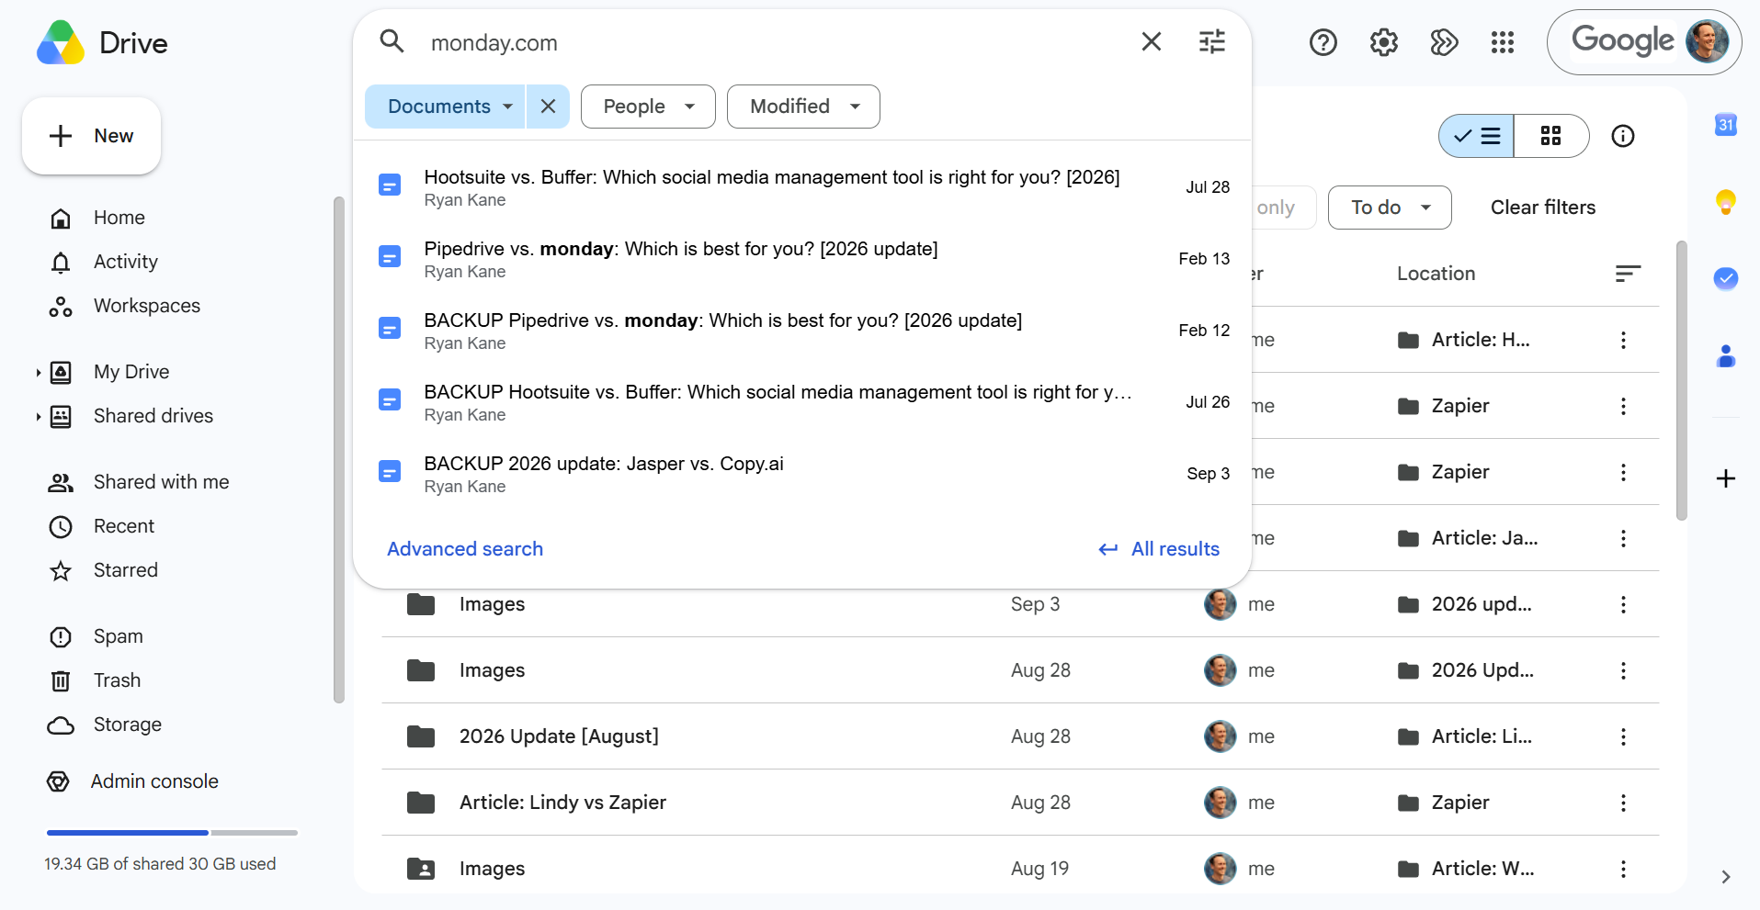
Task: Open Images folder dated Aug 19
Action: pos(492,869)
